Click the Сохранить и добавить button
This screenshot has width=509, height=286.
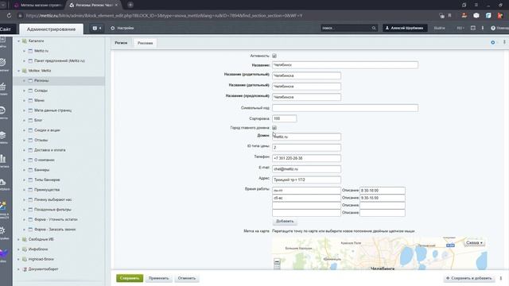pos(468,278)
